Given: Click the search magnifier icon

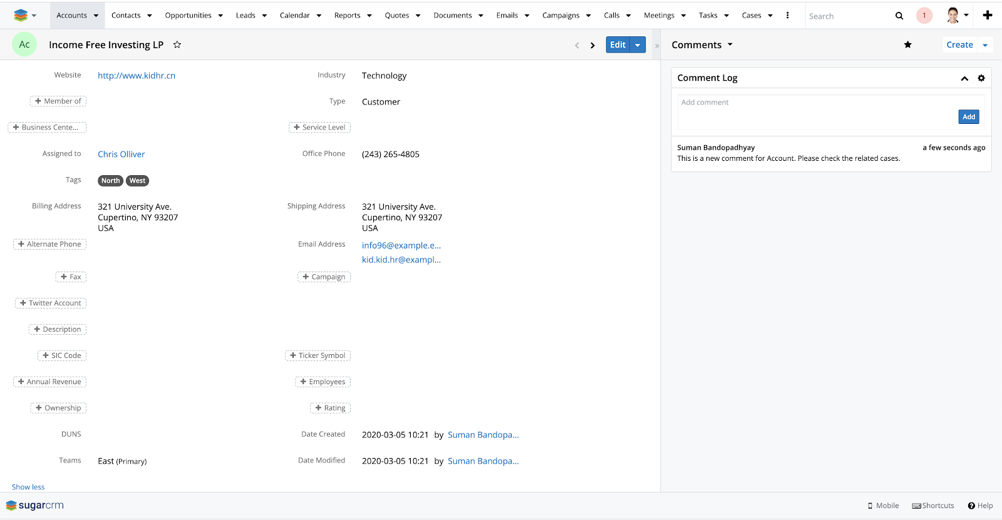Looking at the screenshot, I should click(899, 16).
